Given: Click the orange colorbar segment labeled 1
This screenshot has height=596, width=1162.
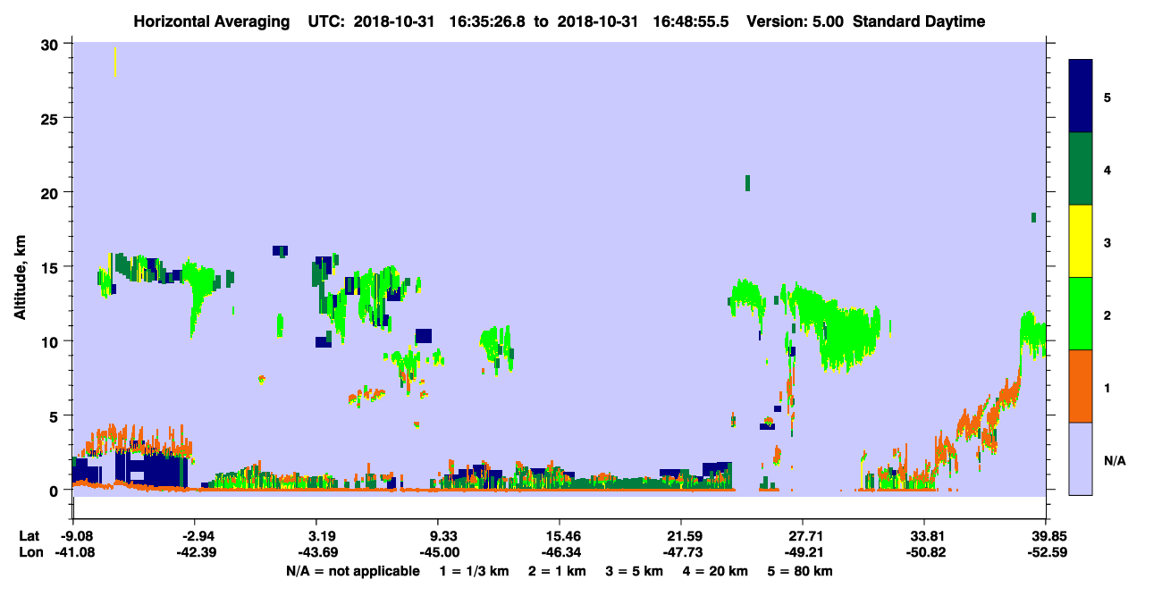Looking at the screenshot, I should point(1081,386).
